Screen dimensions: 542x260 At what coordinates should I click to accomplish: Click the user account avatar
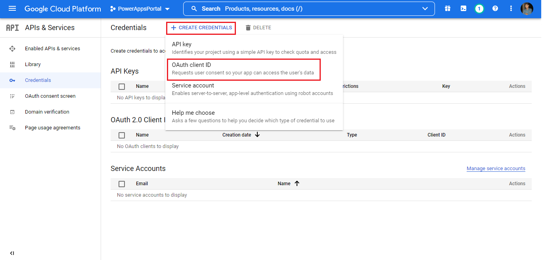coord(527,9)
